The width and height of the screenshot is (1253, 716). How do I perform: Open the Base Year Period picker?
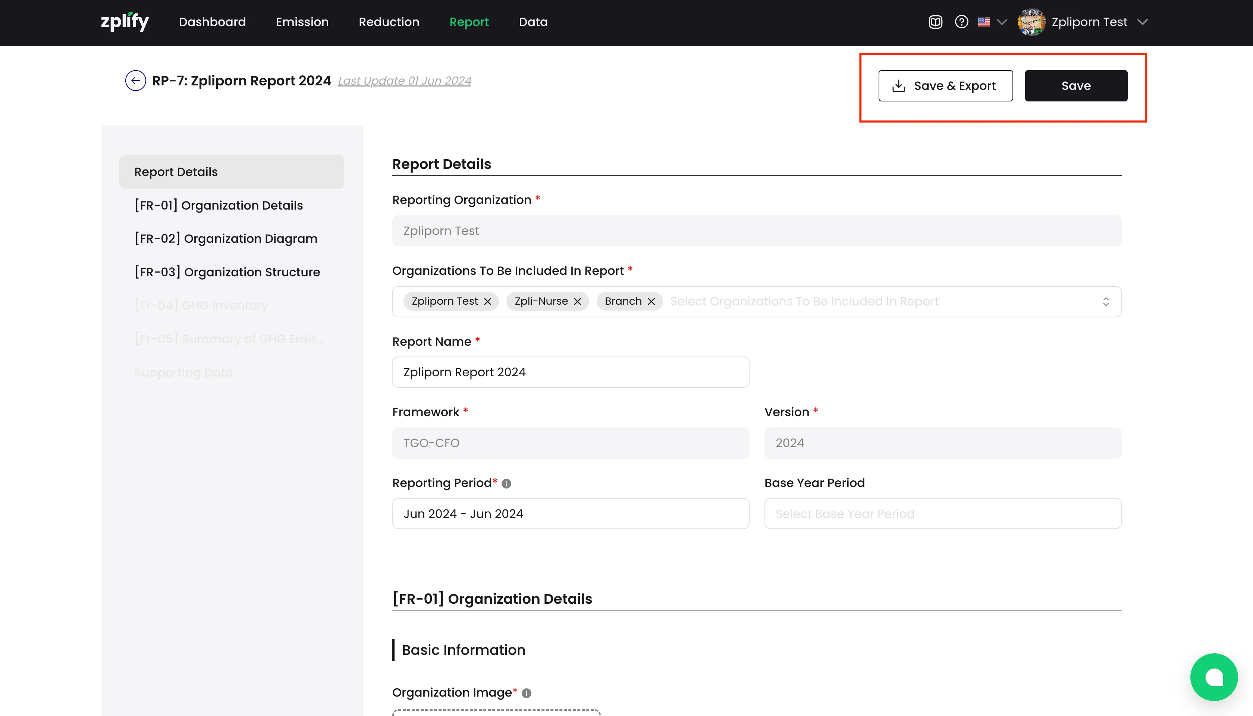click(x=942, y=514)
